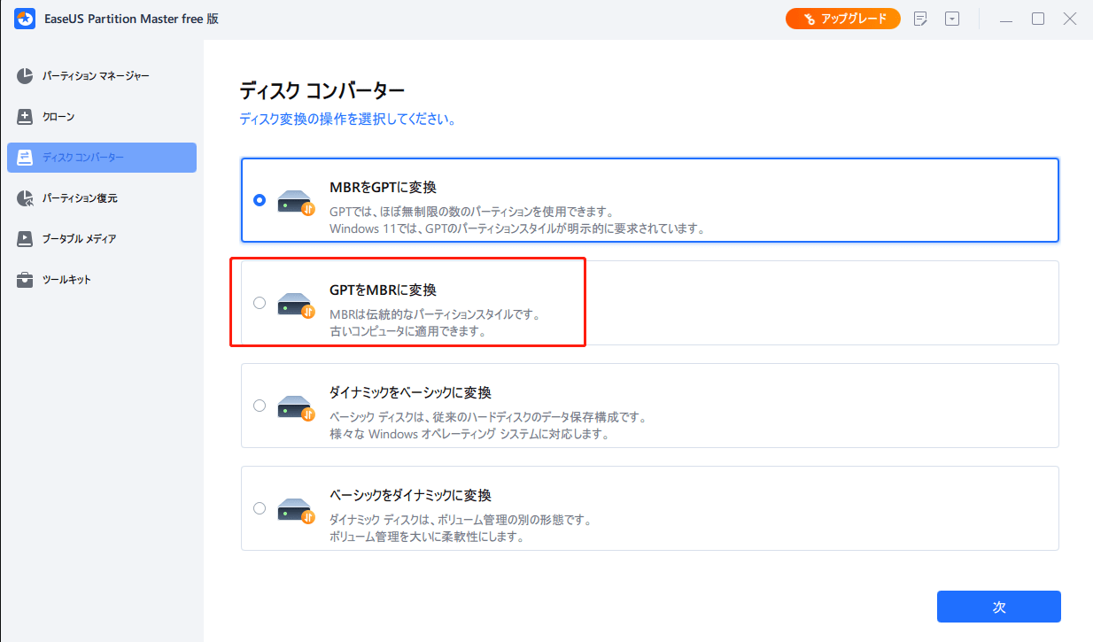The image size is (1093, 642).
Task: Open the パーティション マネージャー sidebar icon
Action: click(27, 75)
